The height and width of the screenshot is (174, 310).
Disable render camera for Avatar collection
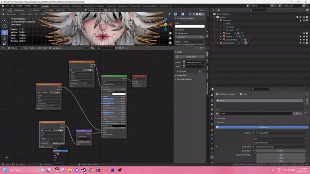click(x=307, y=17)
